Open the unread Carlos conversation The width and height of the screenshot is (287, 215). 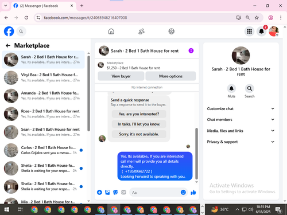[43, 150]
